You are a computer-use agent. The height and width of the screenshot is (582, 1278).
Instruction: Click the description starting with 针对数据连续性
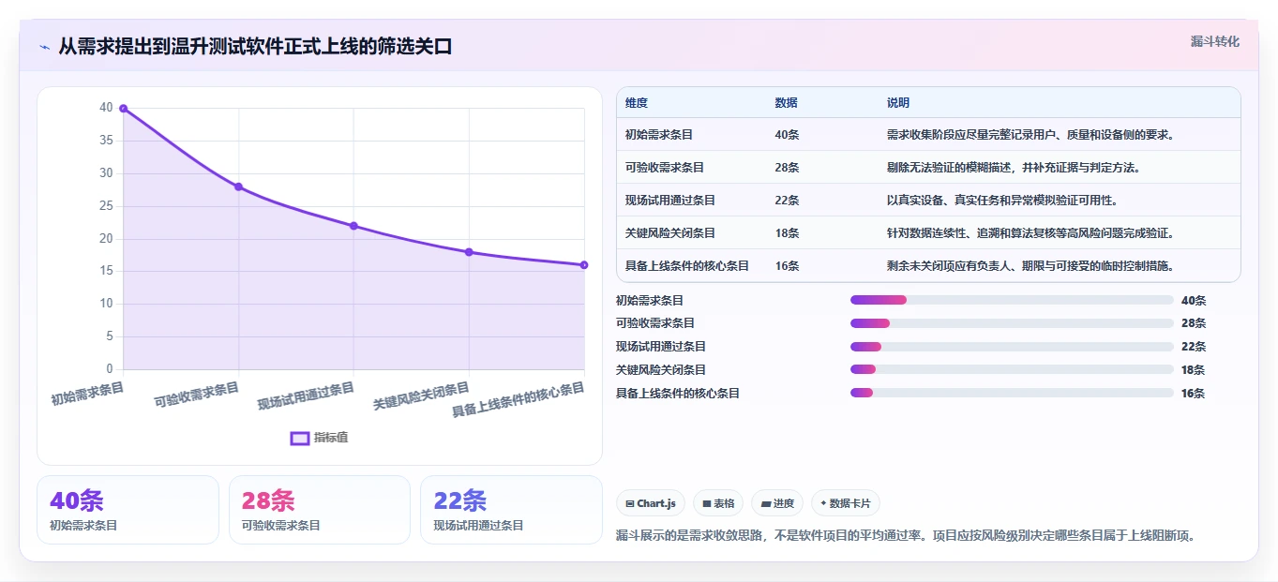coord(1030,233)
